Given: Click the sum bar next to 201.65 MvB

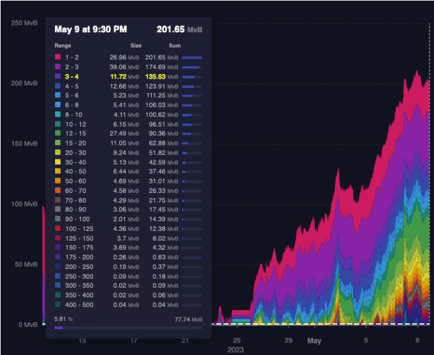Looking at the screenshot, I should [x=192, y=58].
